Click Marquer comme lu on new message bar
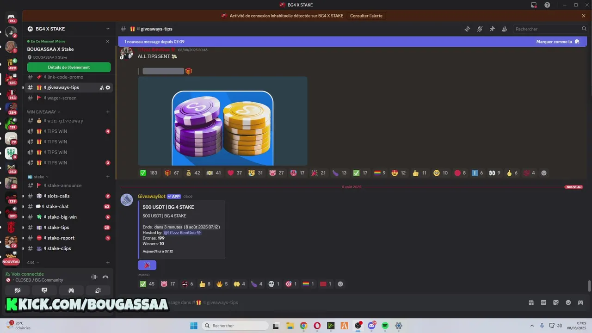Screen dimensions: 592x333 click(558, 42)
